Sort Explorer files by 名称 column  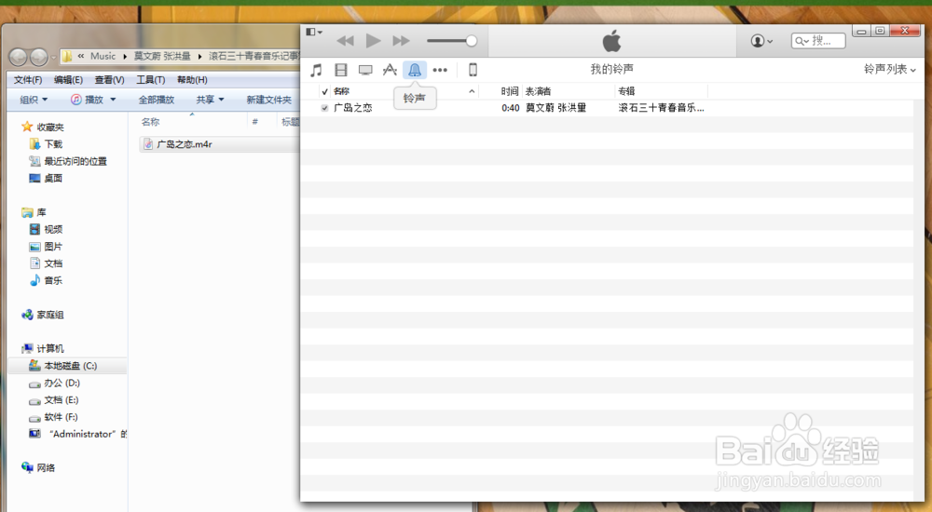click(x=150, y=122)
